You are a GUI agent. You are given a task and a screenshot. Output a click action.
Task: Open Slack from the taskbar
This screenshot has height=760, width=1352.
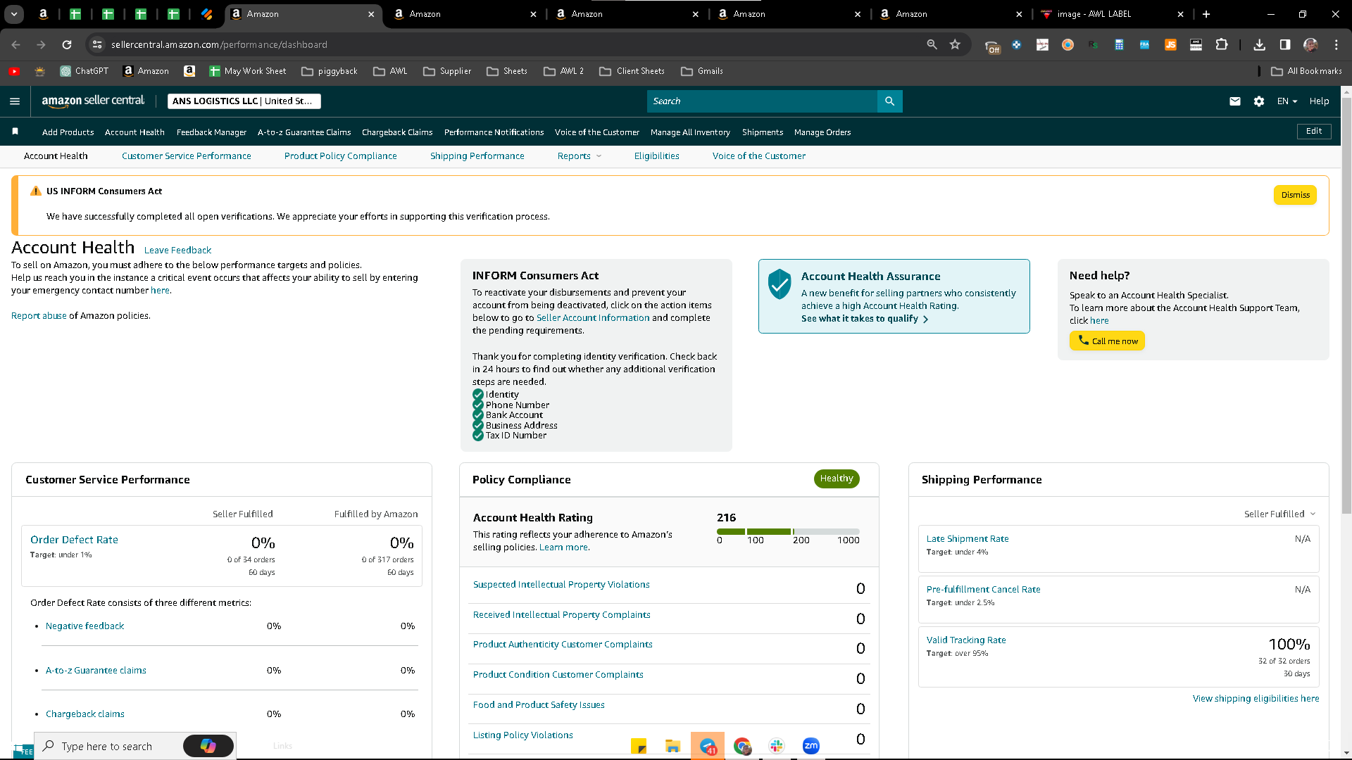tap(777, 746)
